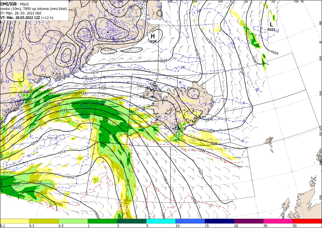Click the magenta 30–50 legend swatch
Image resolution: width=322 pixels, height=228 pixels.
click(278, 221)
